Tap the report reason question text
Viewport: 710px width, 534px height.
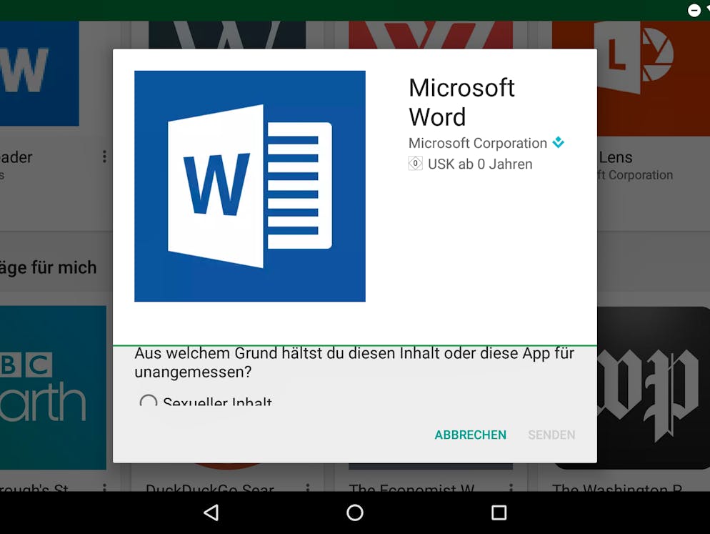pos(354,362)
